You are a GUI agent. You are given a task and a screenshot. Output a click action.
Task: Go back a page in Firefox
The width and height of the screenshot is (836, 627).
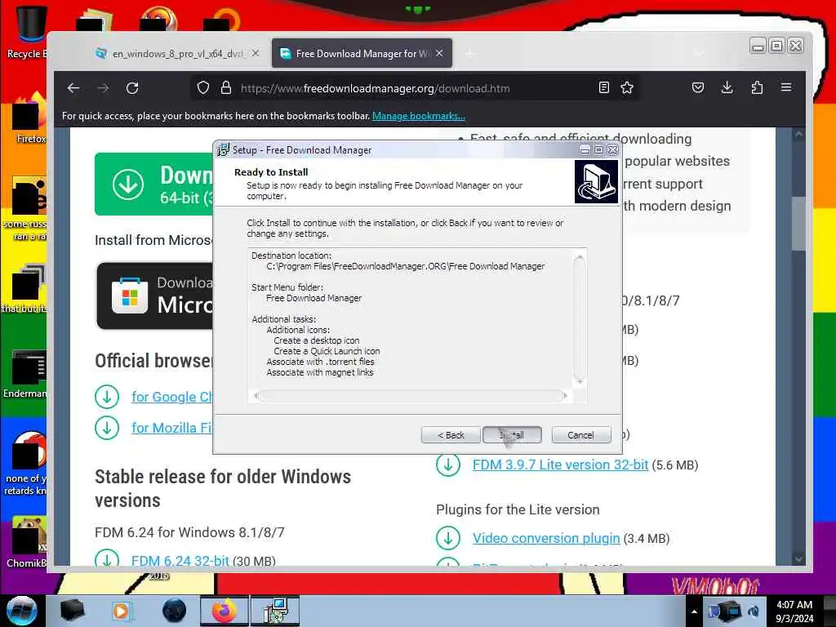click(x=73, y=88)
